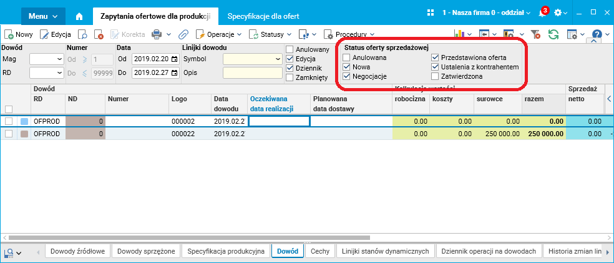This screenshot has width=614, height=263.
Task: Expand help menu dropdown arrow
Action: 607,34
